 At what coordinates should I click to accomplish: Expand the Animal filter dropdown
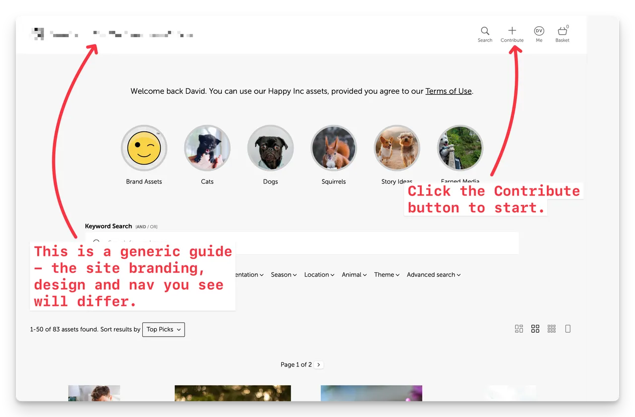point(354,275)
